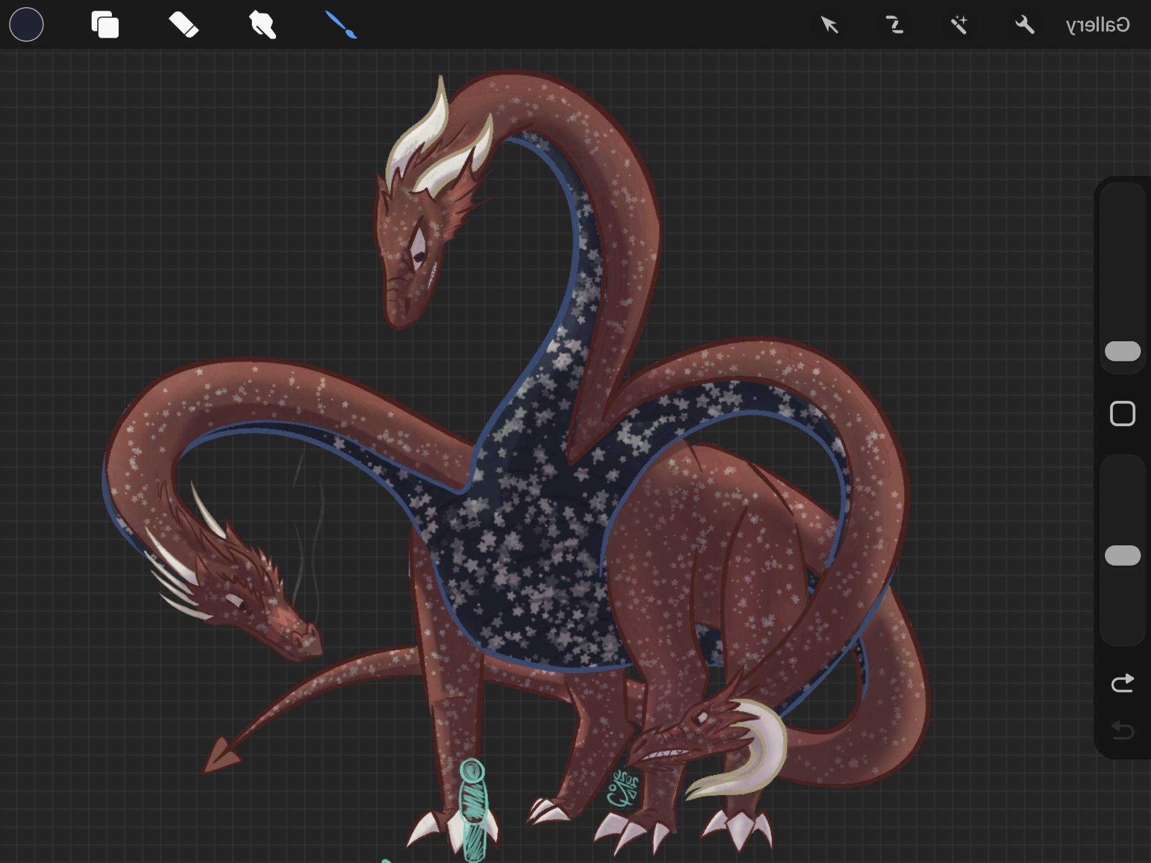Click the teal sketched figure on canvas
The image size is (1151, 863).
(x=473, y=810)
